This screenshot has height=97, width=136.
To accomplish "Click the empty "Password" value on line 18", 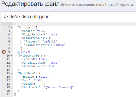I will coord(42,84).
